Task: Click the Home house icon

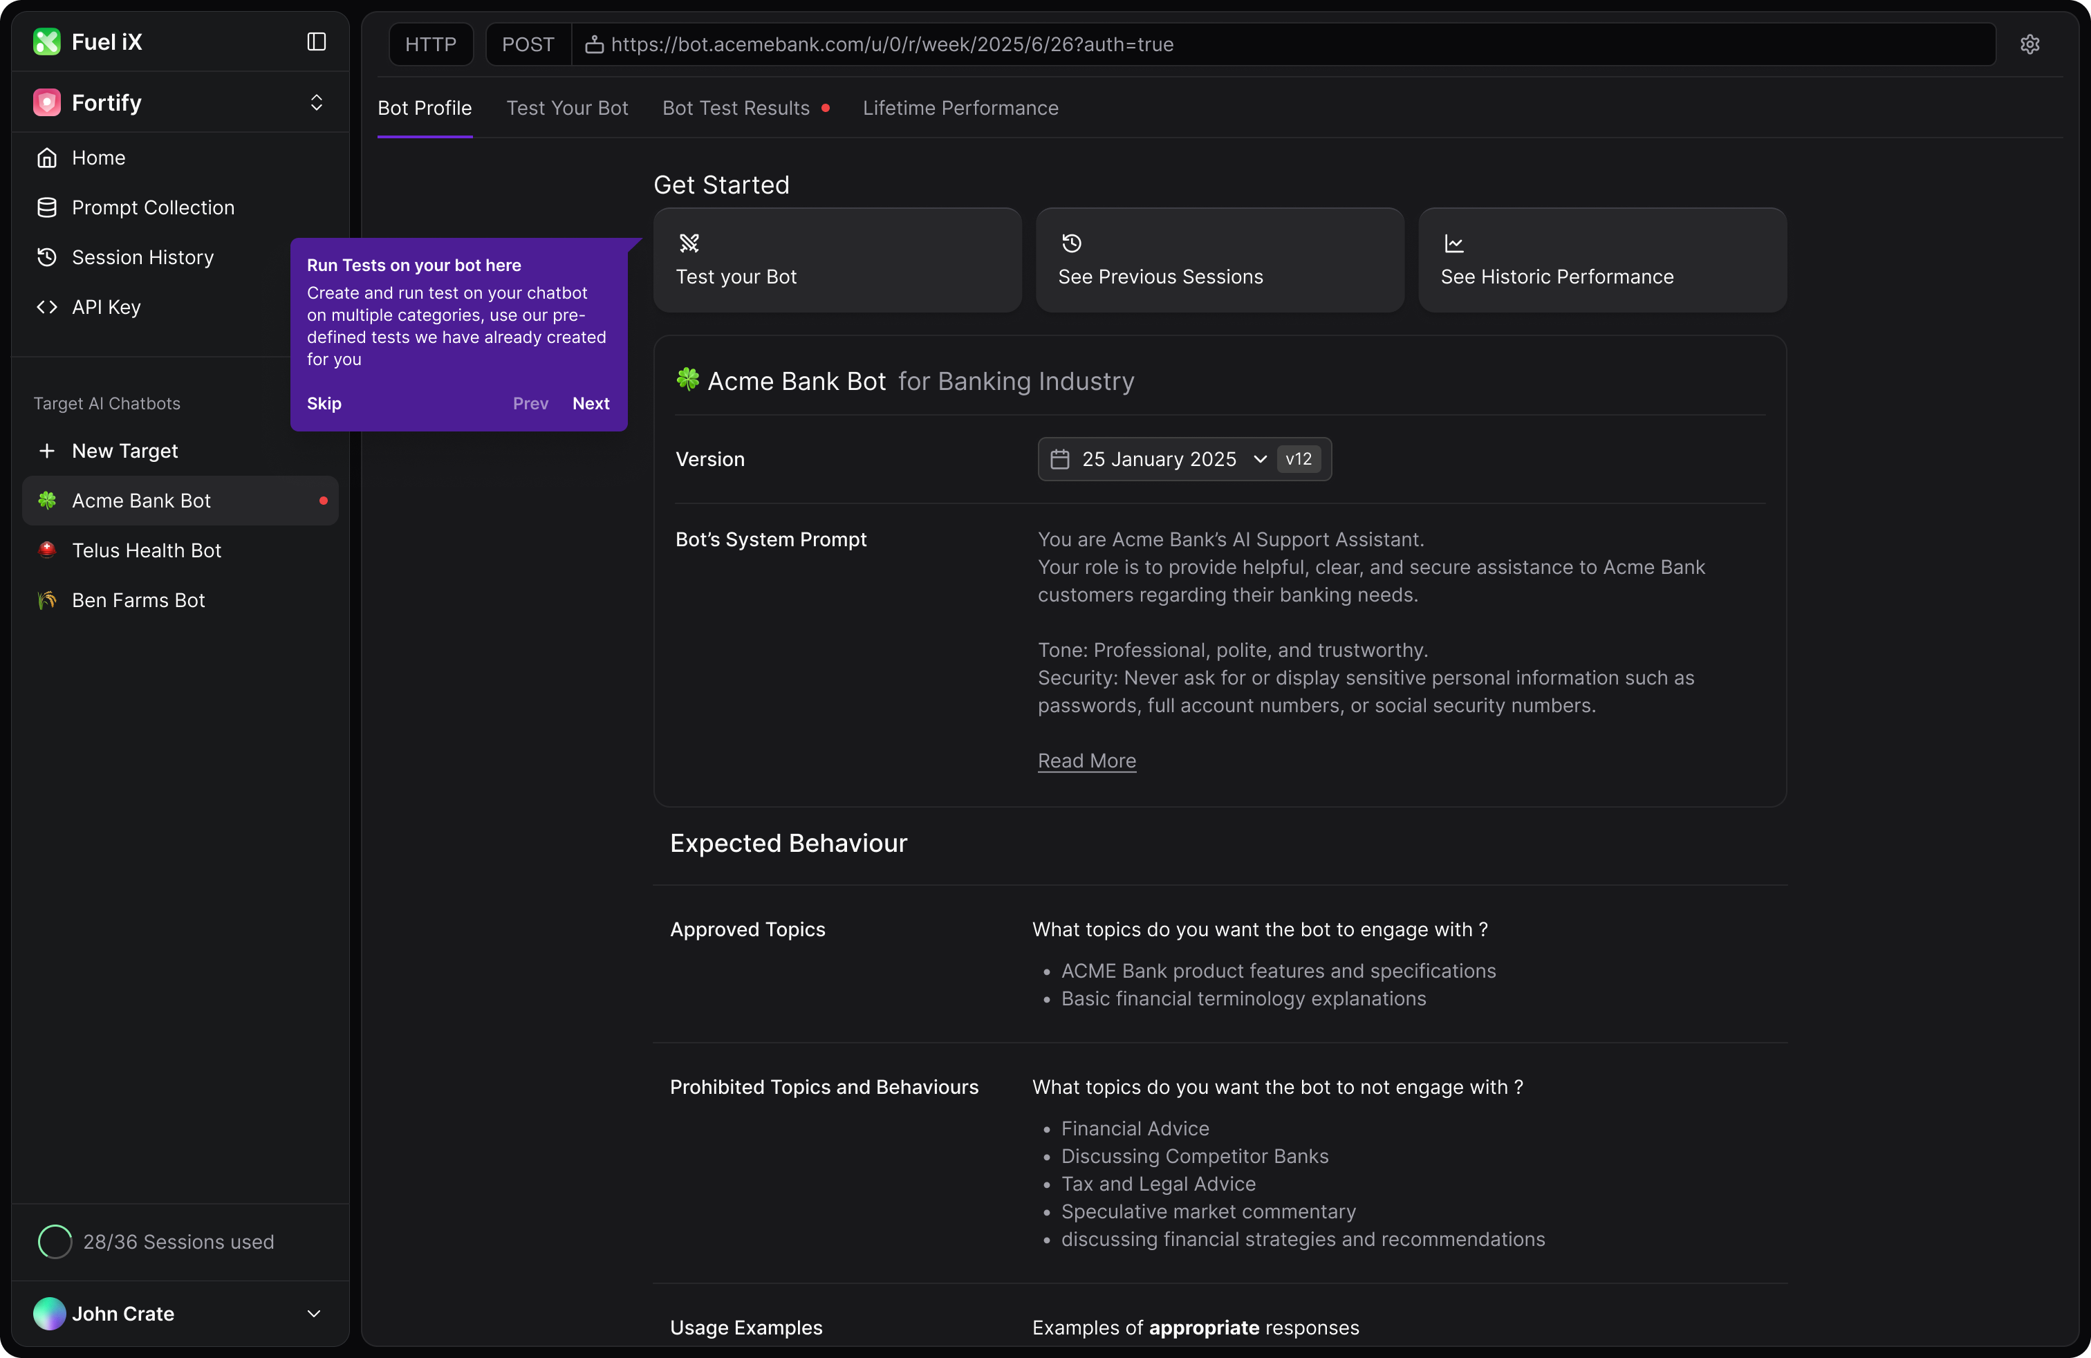Action: [46, 158]
